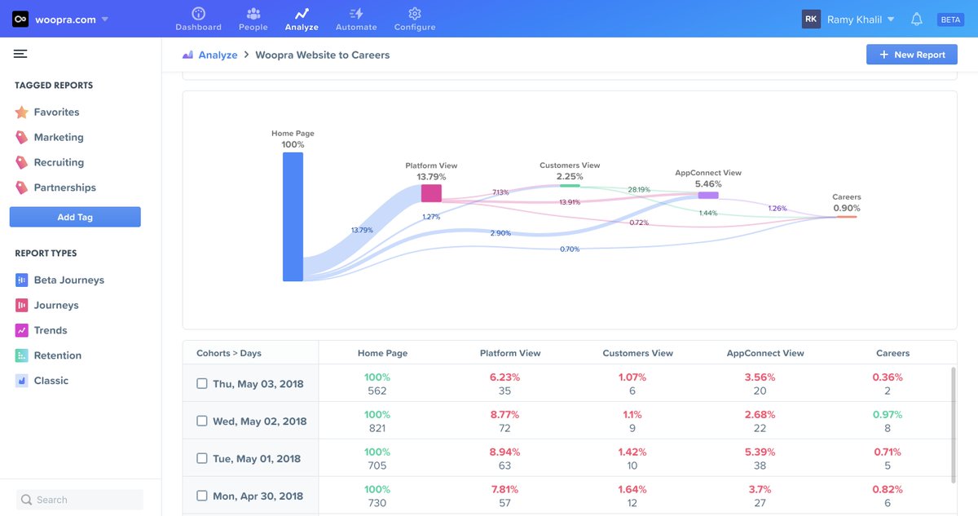
Task: Click the Cohorts > Days column header
Action: 229,353
